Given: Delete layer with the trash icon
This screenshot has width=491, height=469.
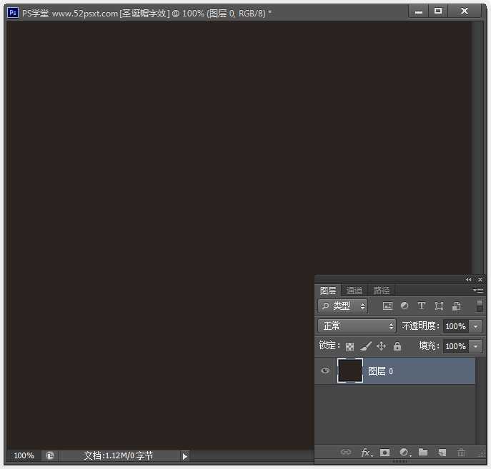Looking at the screenshot, I should coord(461,453).
